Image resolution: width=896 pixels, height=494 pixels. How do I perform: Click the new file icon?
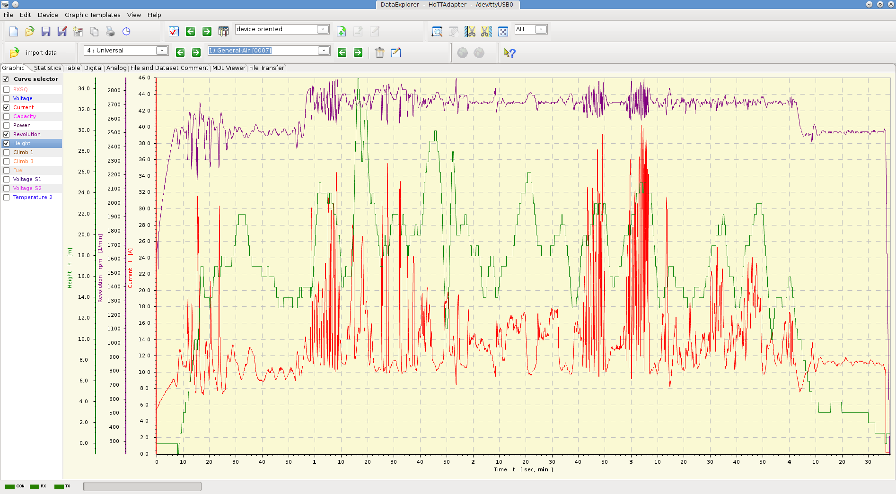point(14,32)
